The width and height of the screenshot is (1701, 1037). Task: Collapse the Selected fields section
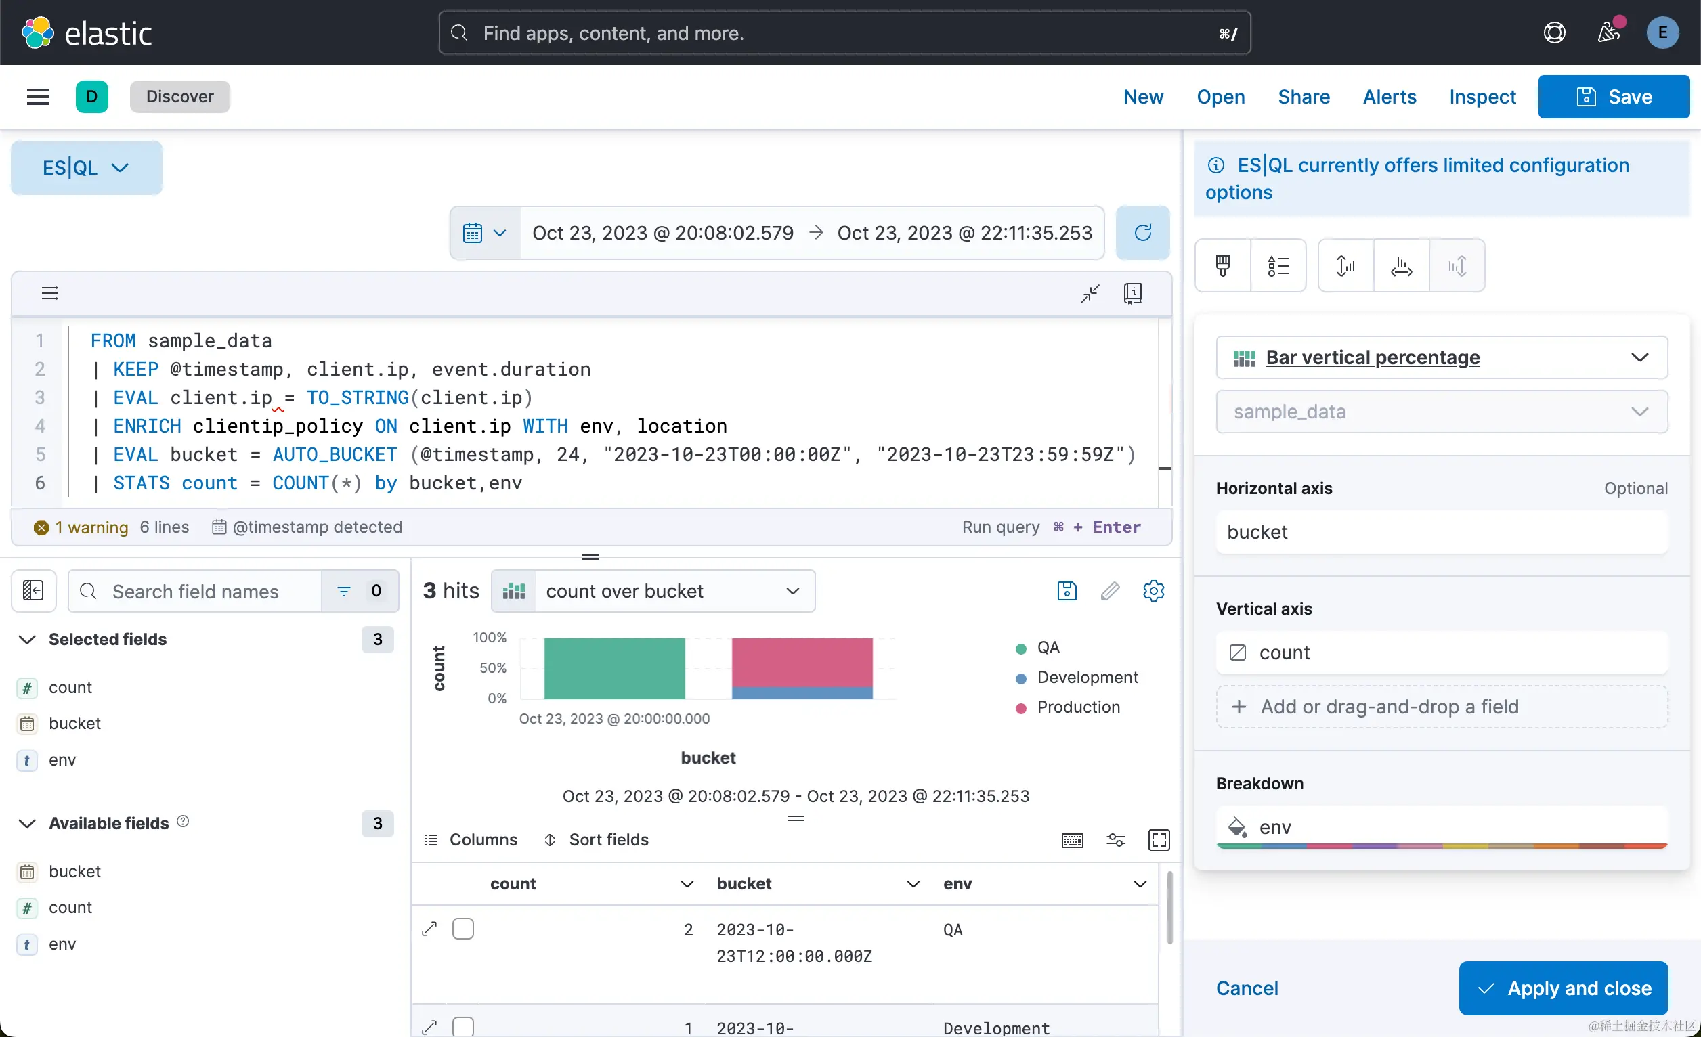pos(27,639)
